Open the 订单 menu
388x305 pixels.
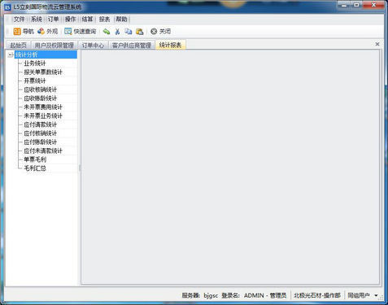tap(53, 20)
